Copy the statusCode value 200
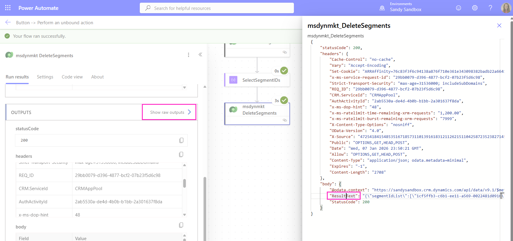This screenshot has height=241, width=513. pos(181,140)
